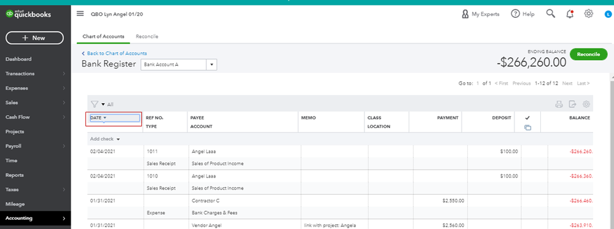Click the $2,550.00 payment amount

pos(453,201)
